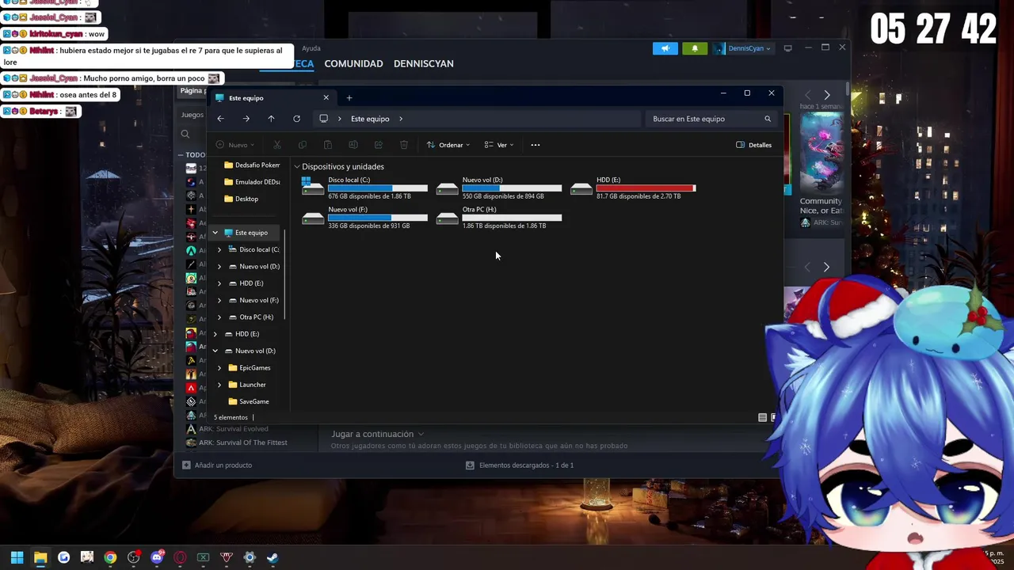Open HDD (E:) drive tile
The width and height of the screenshot is (1014, 570).
click(x=634, y=188)
